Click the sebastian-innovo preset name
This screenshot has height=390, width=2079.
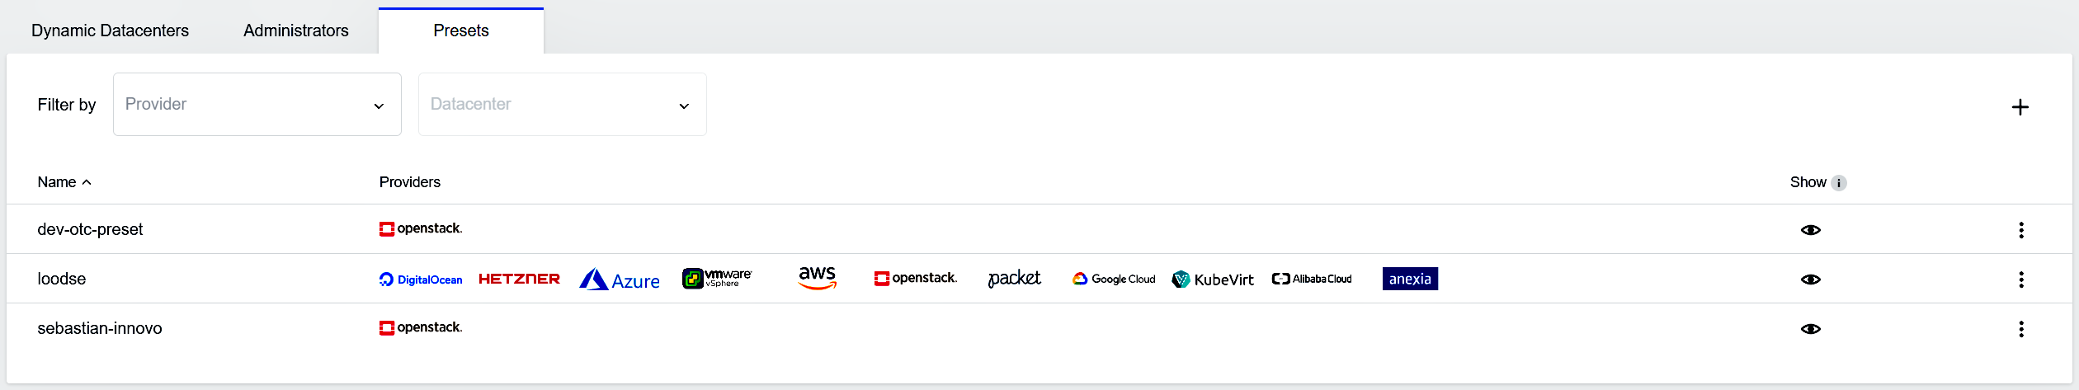pyautogui.click(x=100, y=328)
